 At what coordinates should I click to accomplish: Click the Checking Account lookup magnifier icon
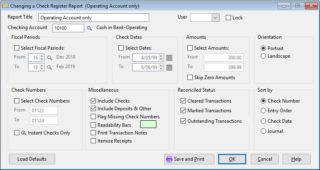[x=89, y=28]
